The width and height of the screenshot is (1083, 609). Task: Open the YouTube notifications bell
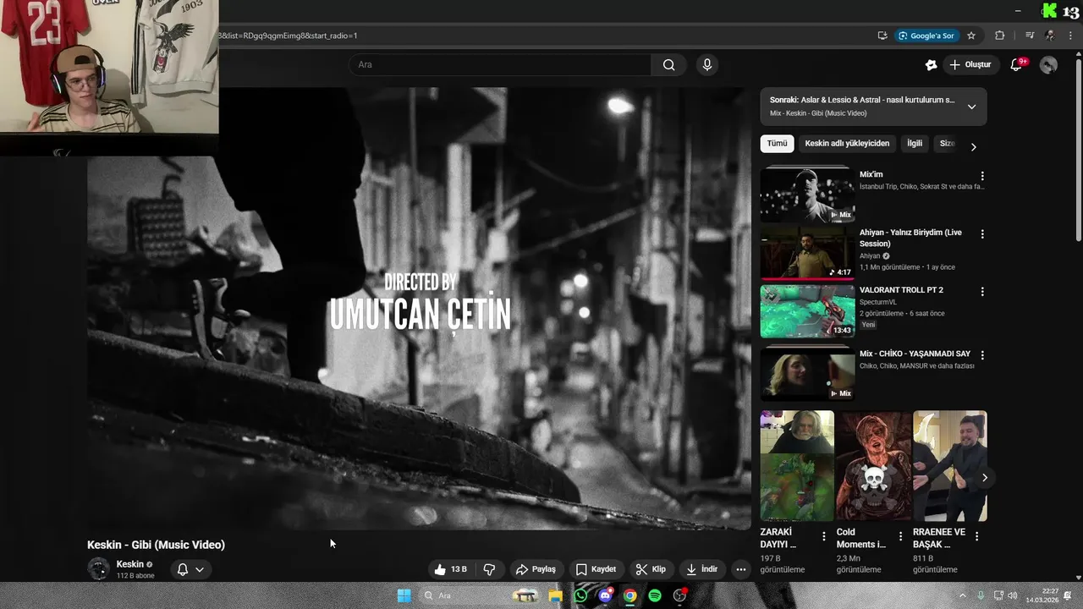point(1017,65)
